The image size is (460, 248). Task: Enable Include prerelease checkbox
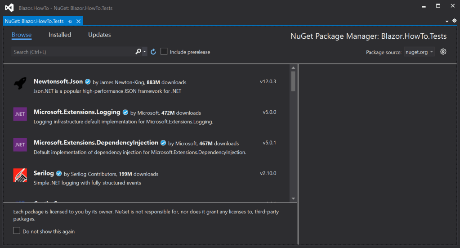tap(164, 52)
